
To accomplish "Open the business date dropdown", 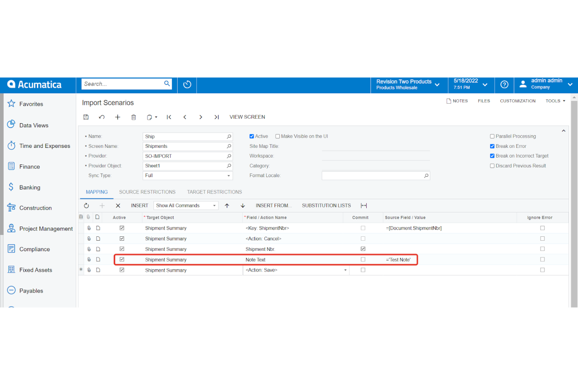I will pyautogui.click(x=471, y=85).
